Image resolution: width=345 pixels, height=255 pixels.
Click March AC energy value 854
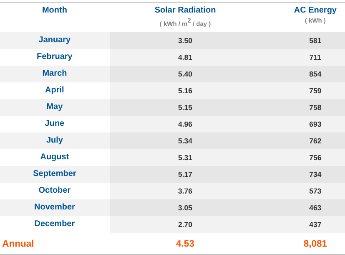tap(315, 74)
